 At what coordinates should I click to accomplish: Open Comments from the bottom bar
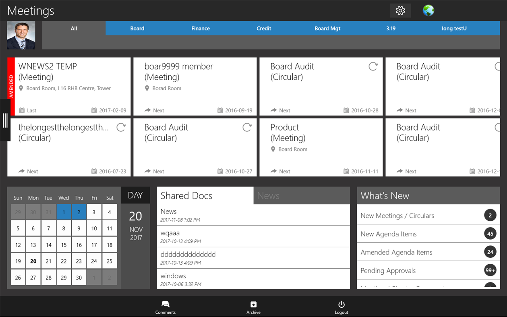[x=165, y=307]
